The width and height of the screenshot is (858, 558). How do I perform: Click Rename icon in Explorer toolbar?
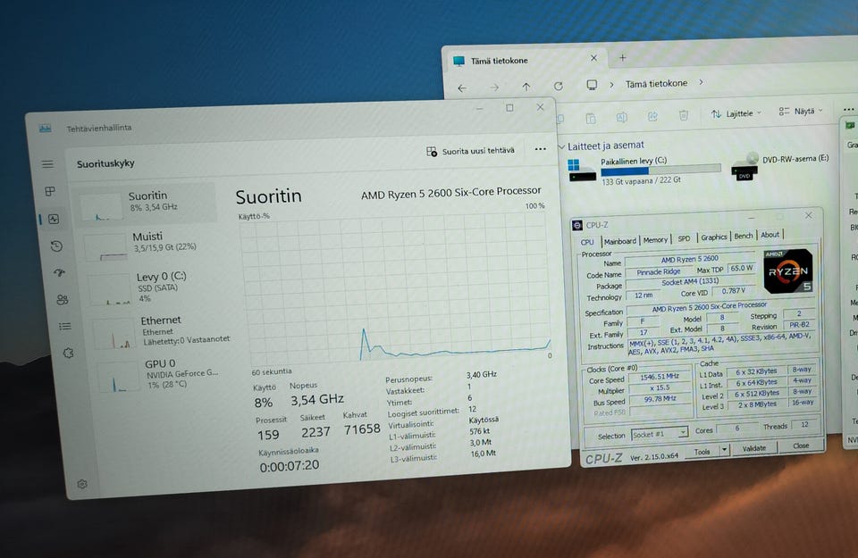(x=622, y=117)
